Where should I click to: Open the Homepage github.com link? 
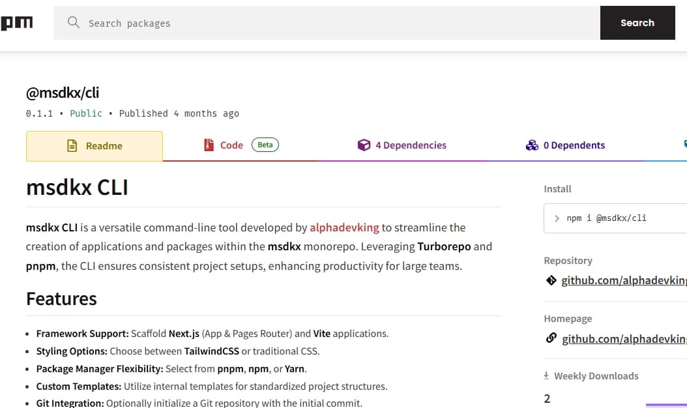point(622,338)
